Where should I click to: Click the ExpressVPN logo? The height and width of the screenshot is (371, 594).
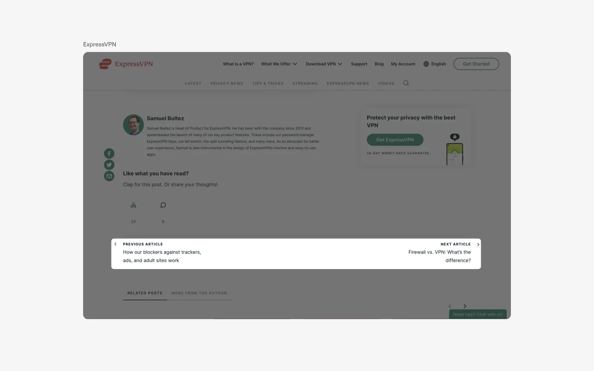coord(126,64)
